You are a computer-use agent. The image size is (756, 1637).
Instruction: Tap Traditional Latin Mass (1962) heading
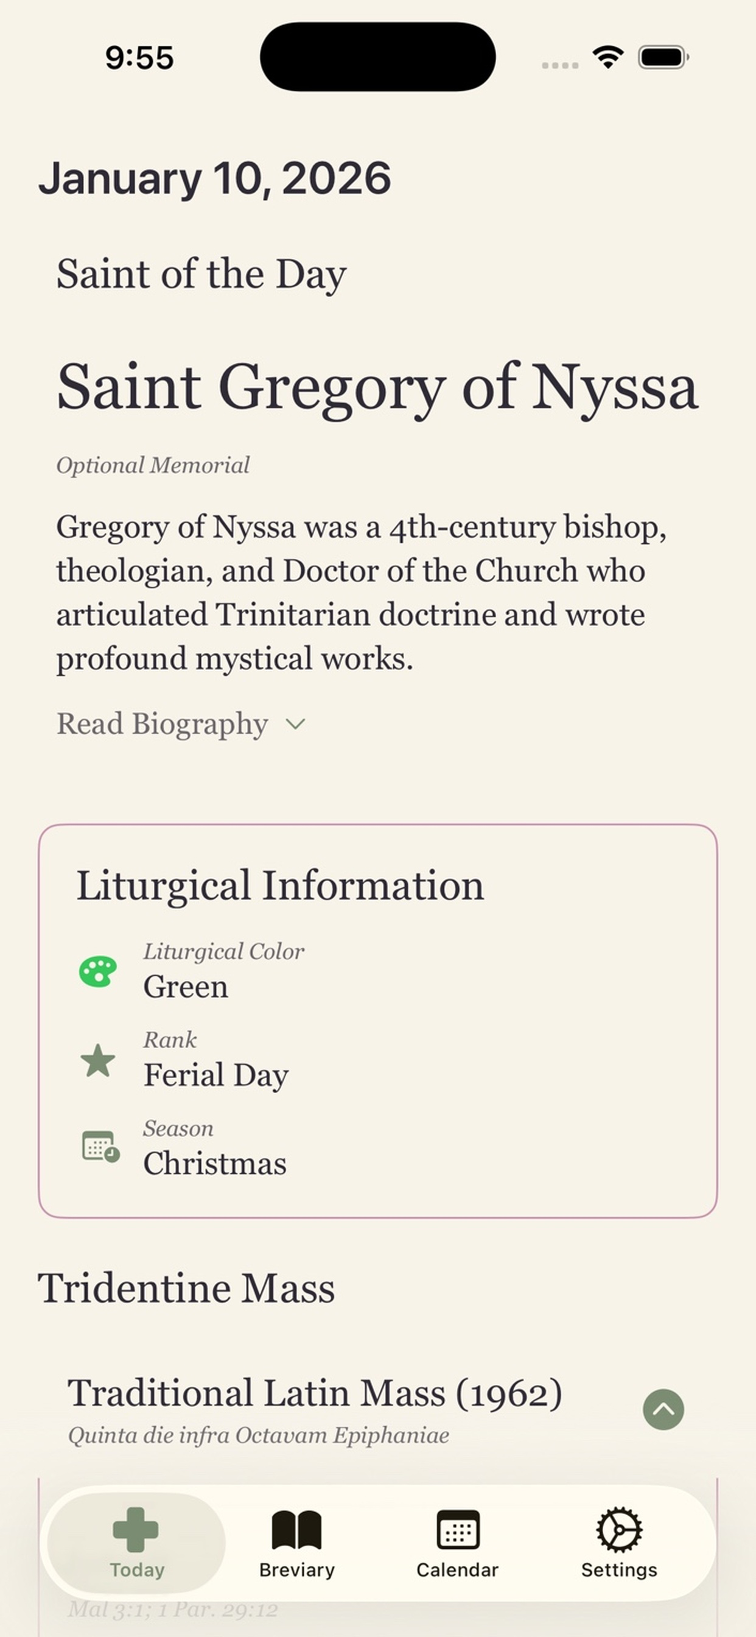(315, 1393)
